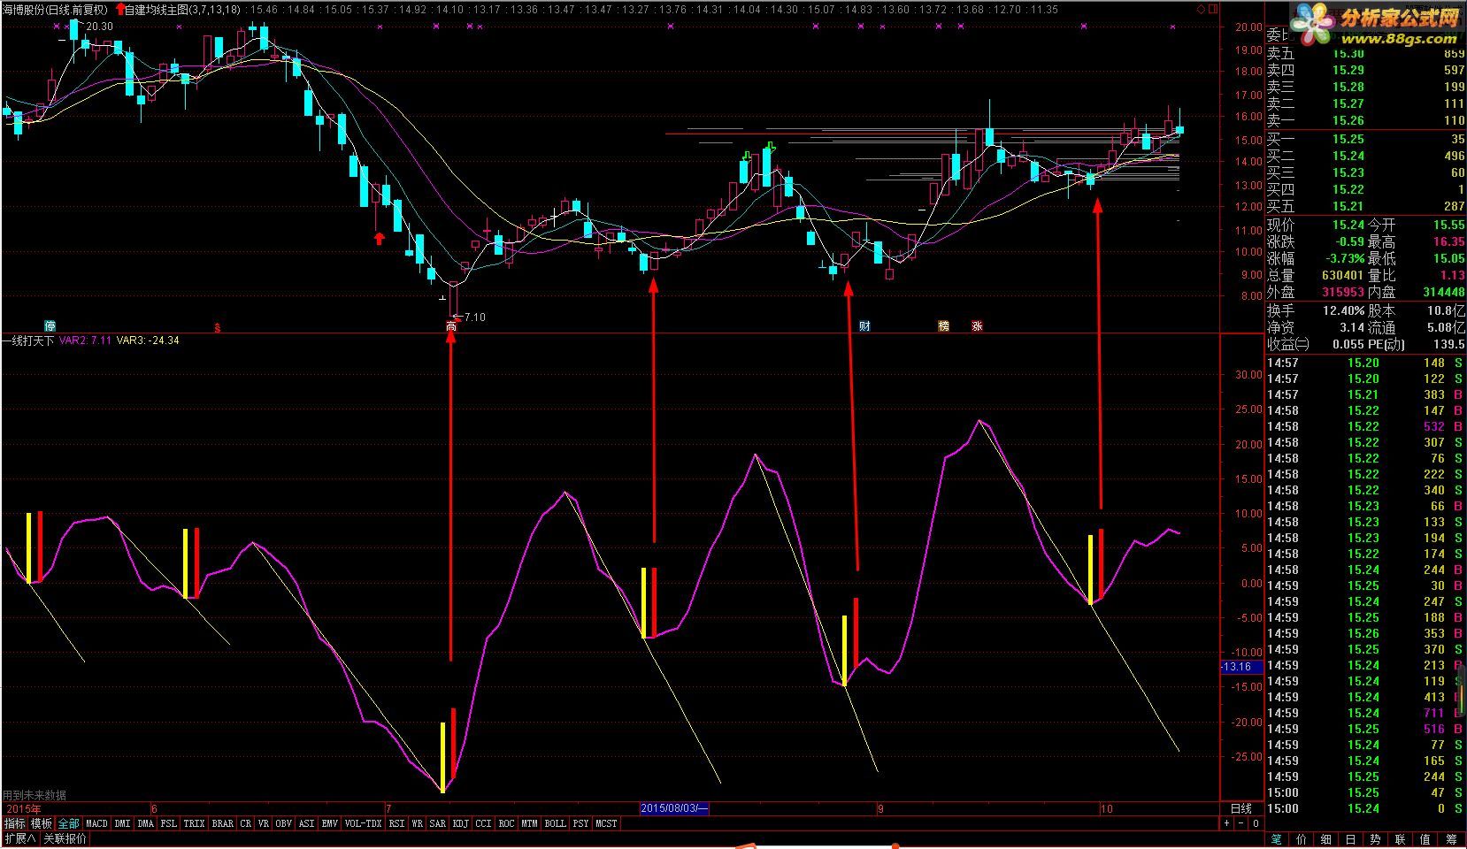Select the CCI indicator
1467x849 pixels.
(x=484, y=823)
